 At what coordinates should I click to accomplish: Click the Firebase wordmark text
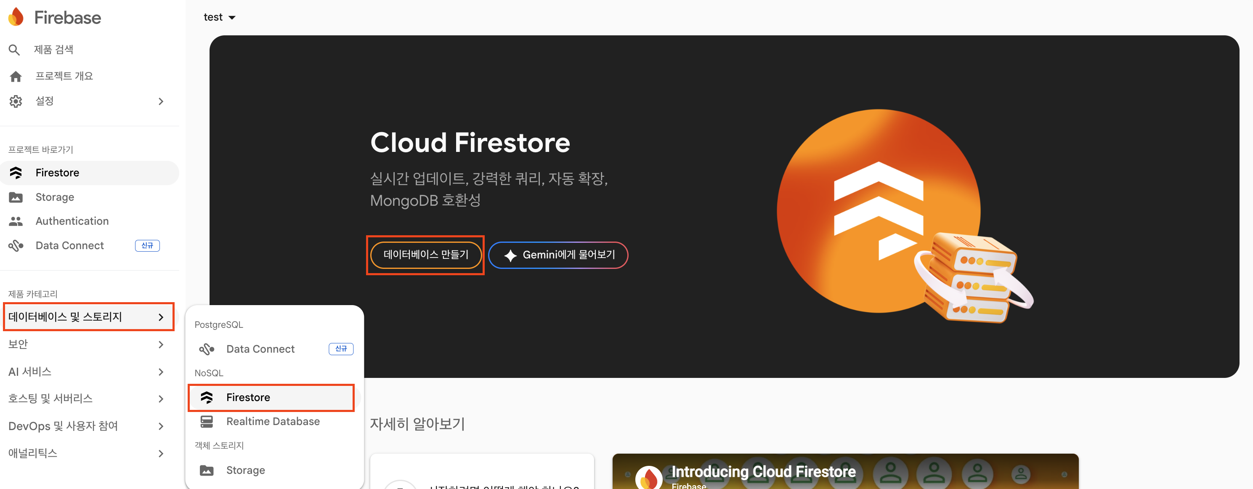[x=68, y=18]
